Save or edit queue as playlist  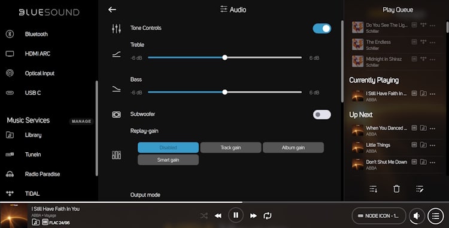click(x=420, y=189)
